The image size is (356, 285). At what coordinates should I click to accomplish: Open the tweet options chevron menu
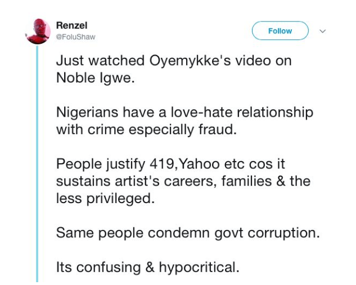pyautogui.click(x=322, y=31)
